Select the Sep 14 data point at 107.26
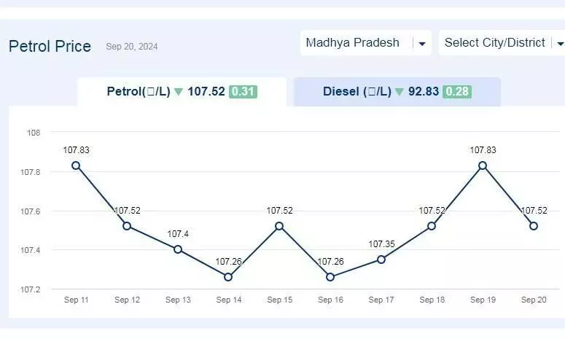This screenshot has width=565, height=339. [228, 277]
